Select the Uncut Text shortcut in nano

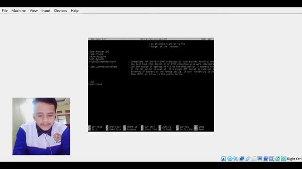[x=149, y=130]
